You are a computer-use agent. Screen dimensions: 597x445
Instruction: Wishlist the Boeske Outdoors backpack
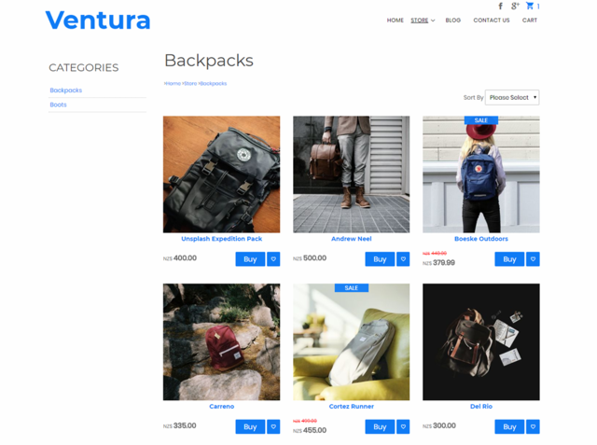tap(533, 259)
